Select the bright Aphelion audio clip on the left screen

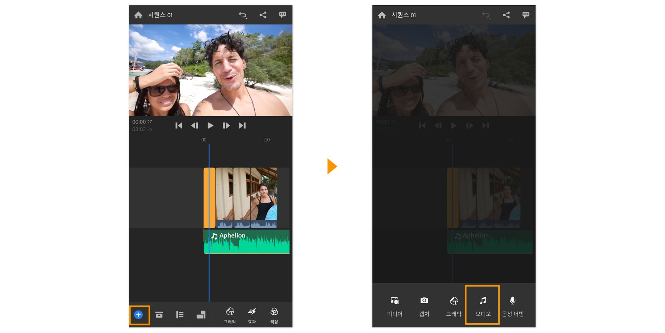coord(247,241)
